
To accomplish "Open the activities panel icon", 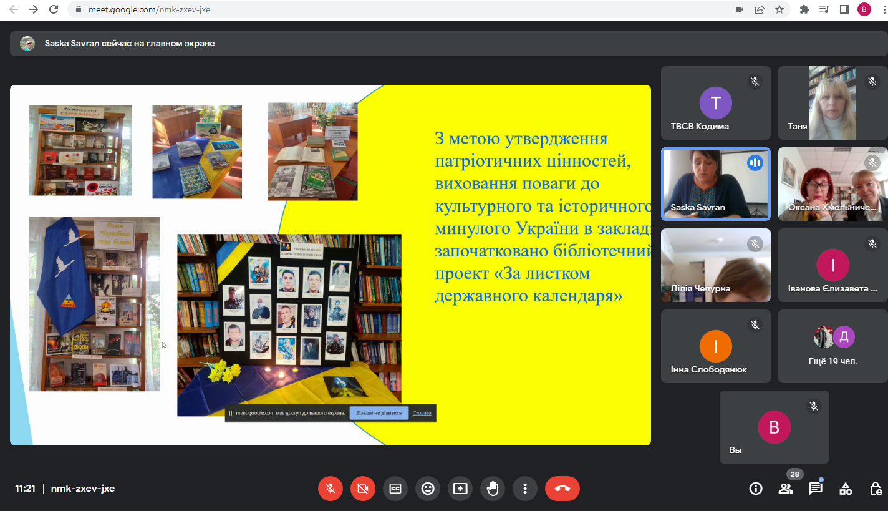I will 846,489.
